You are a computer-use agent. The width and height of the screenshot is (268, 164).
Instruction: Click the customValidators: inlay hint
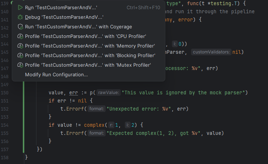(211, 52)
